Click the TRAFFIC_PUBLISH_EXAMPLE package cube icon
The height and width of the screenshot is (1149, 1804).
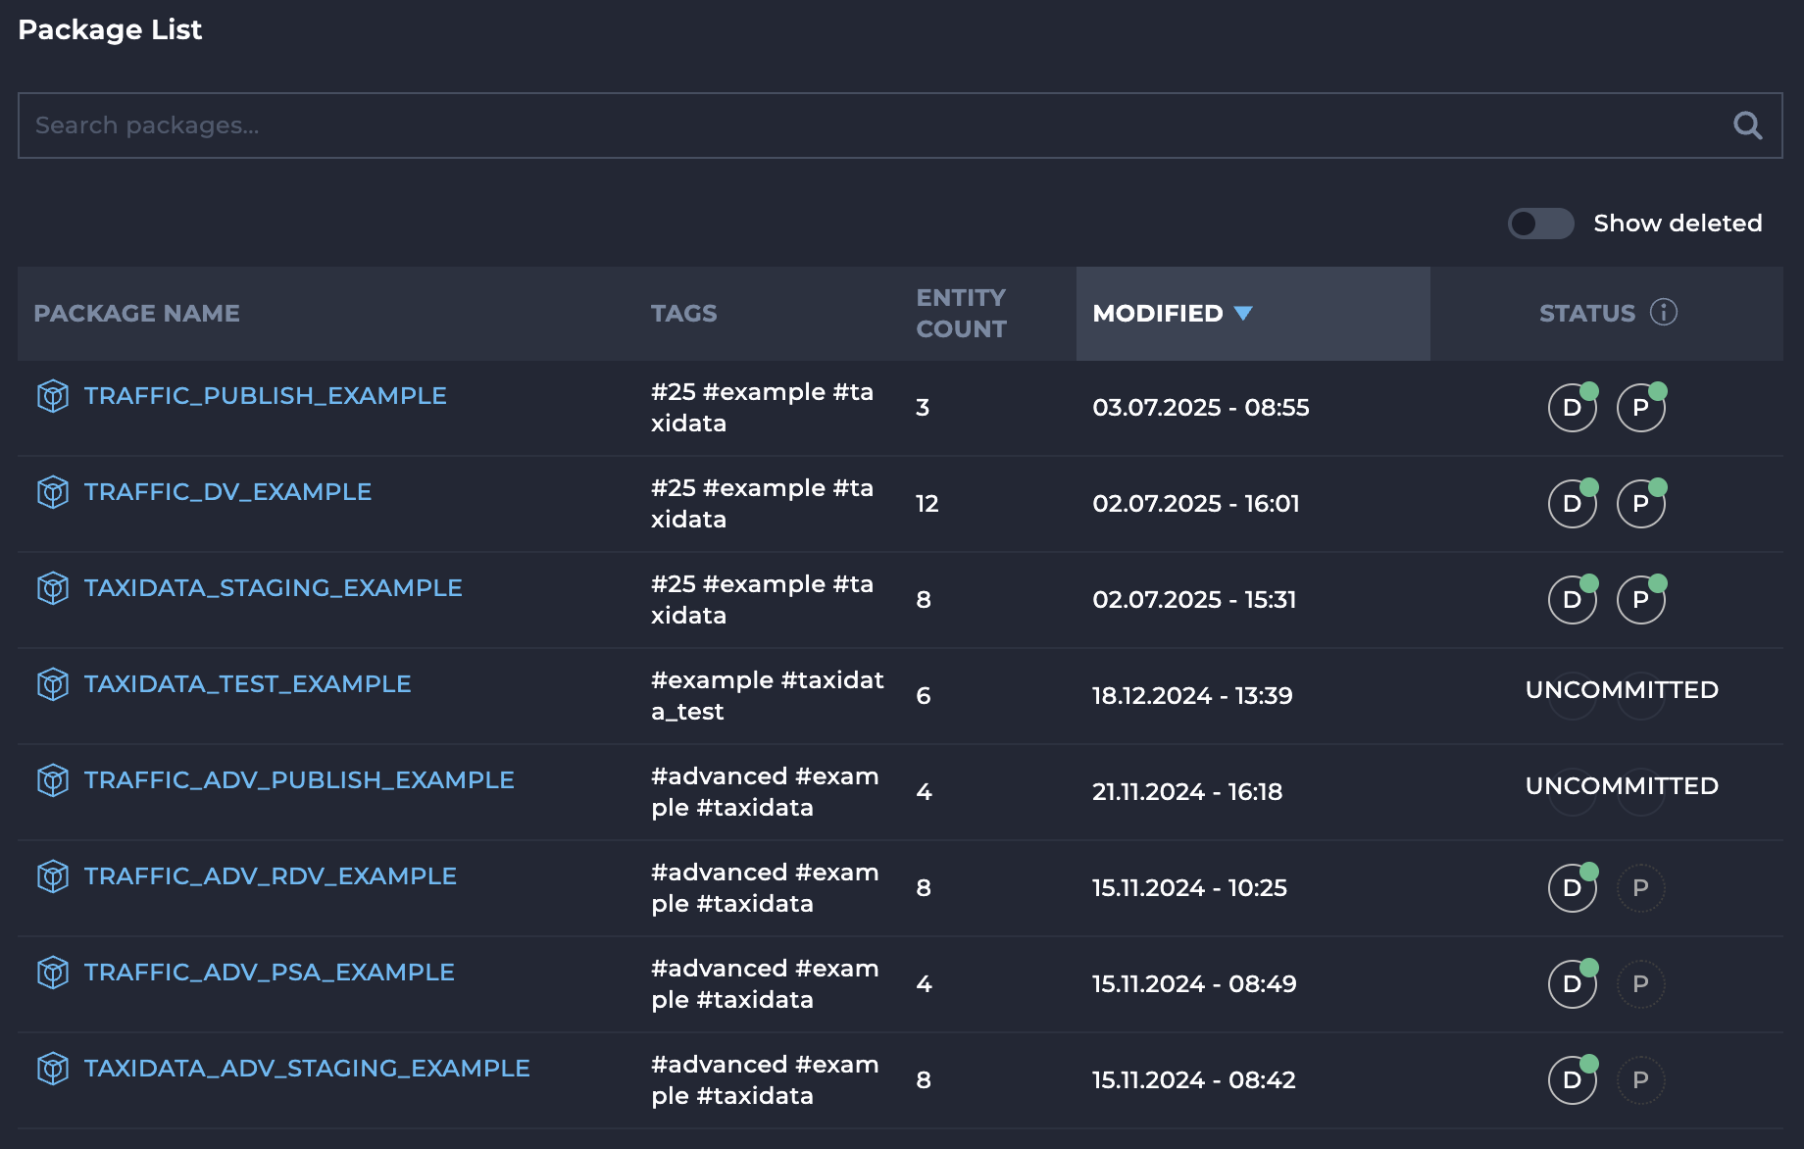[53, 396]
